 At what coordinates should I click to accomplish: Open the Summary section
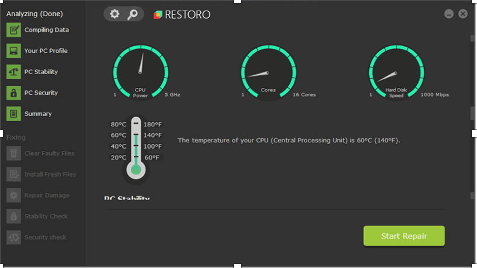[38, 114]
